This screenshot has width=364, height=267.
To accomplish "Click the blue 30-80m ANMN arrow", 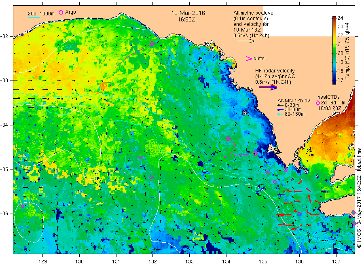I will 281,110.
